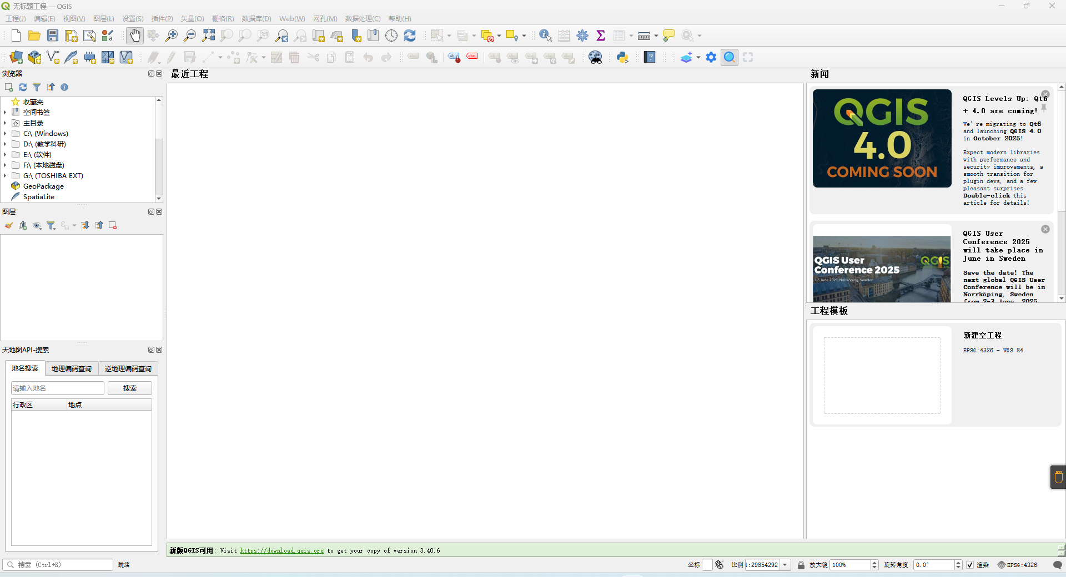Create a new Shapefile layer icon
The image size is (1066, 577).
point(53,57)
